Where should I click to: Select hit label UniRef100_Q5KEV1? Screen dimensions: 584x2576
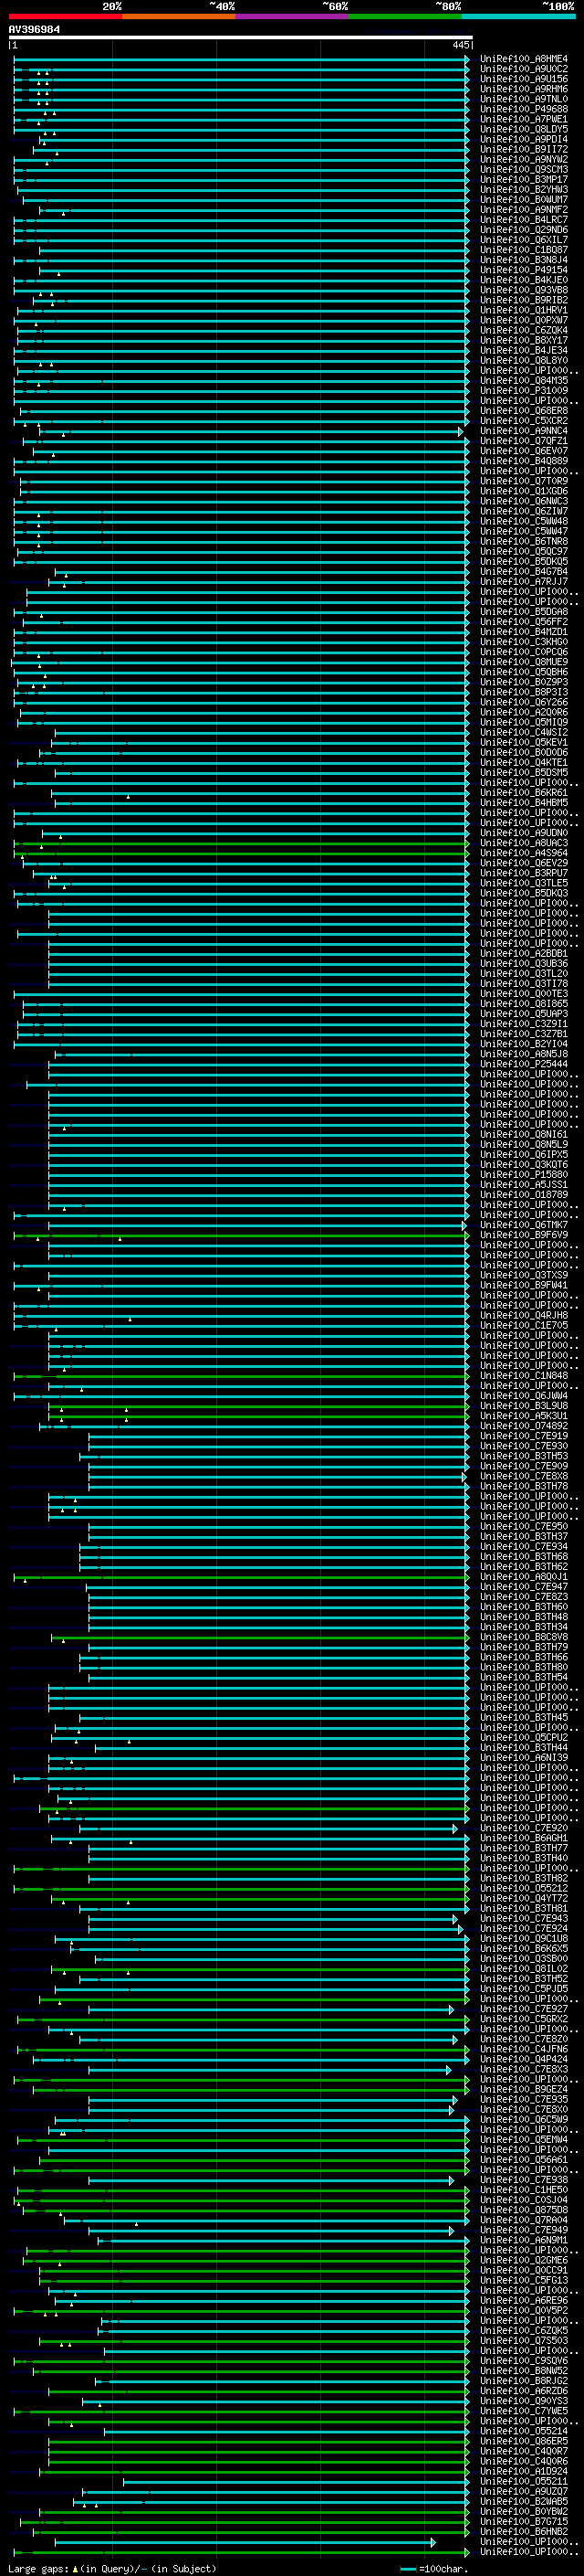[524, 743]
